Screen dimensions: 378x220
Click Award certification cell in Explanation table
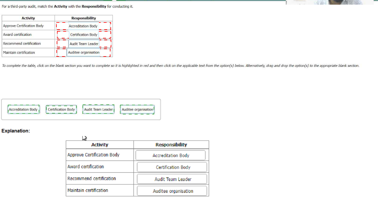click(x=100, y=167)
